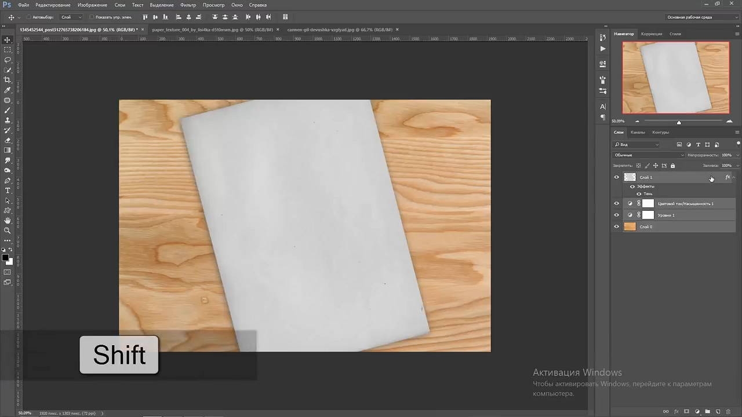This screenshot has height=417, width=742.
Task: Switch to the carmen-gil-devushka document tab
Action: 340,29
